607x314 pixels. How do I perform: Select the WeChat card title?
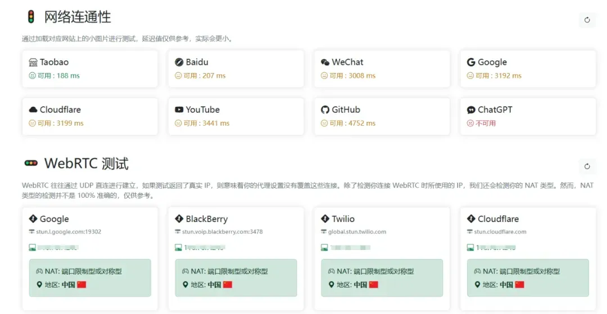pyautogui.click(x=347, y=62)
